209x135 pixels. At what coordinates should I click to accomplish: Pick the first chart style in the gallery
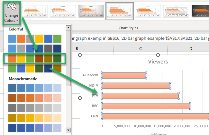tap(34, 11)
